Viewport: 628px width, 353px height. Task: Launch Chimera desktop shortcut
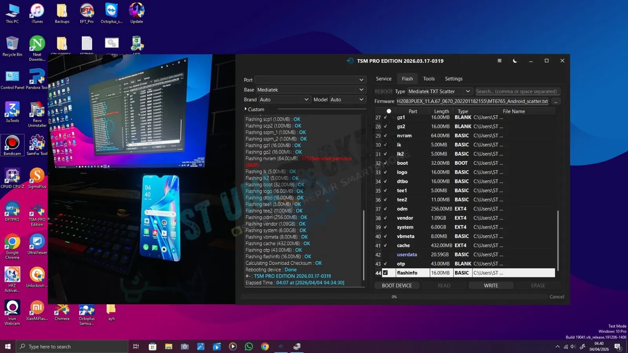[62, 312]
